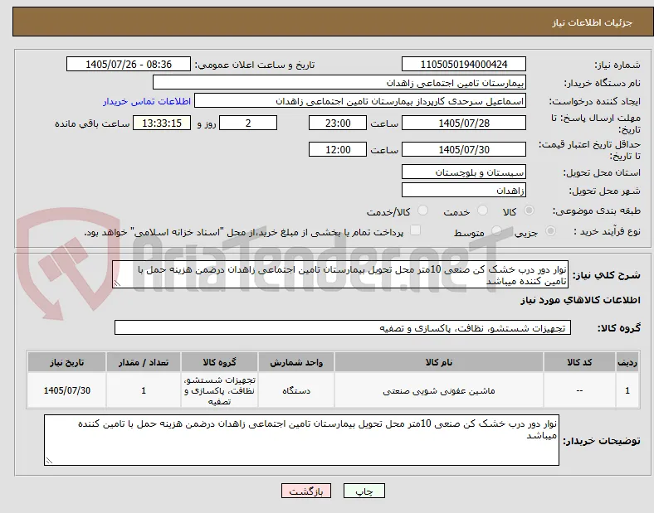Image resolution: width=654 pixels, height=513 pixels.
Task: Click the نام کالا column header
Action: pyautogui.click(x=439, y=362)
